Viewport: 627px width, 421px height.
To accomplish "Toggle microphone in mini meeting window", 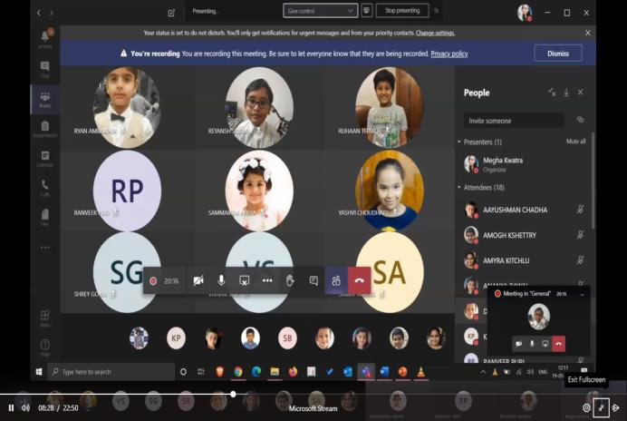I will pos(532,344).
